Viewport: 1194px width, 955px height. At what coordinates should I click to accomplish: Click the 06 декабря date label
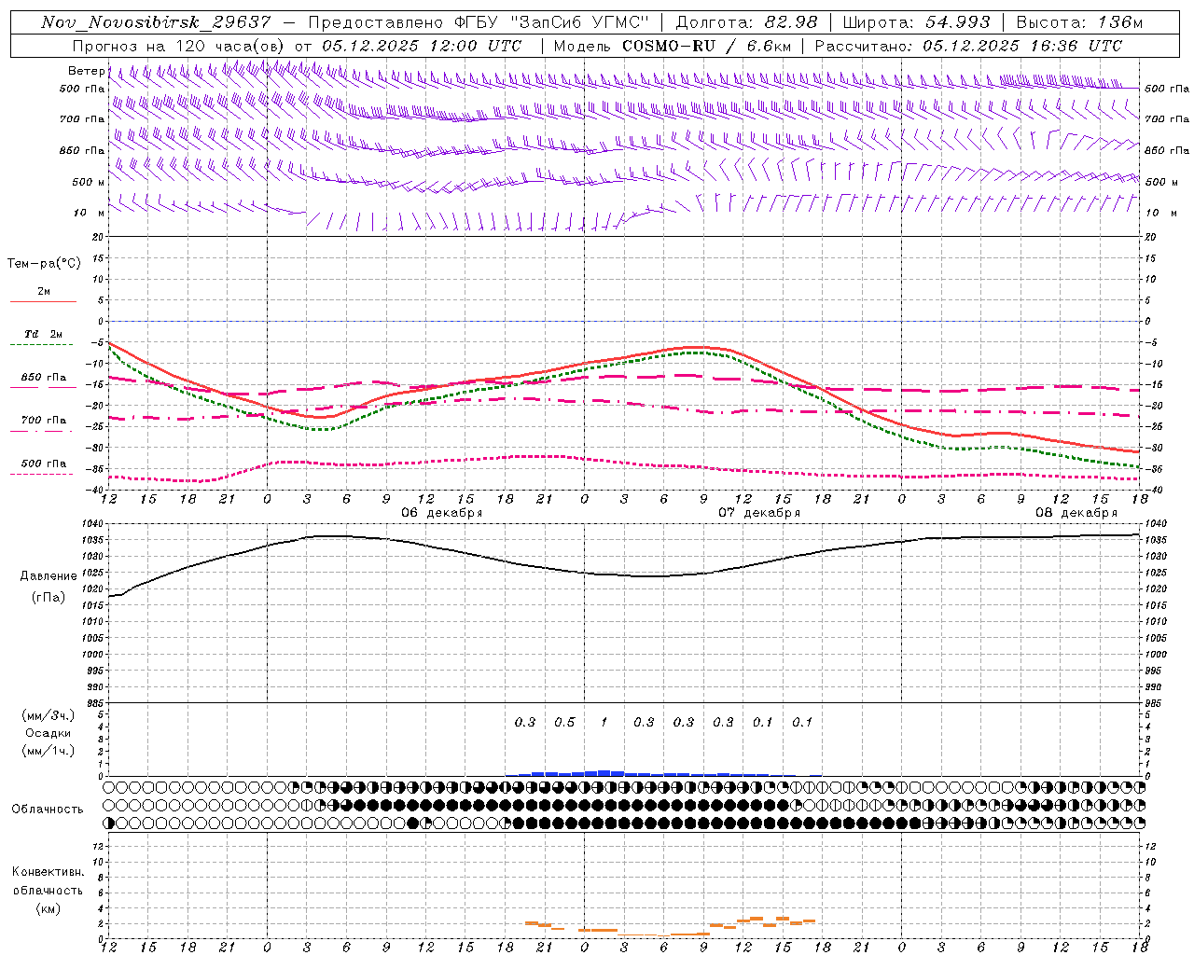pyautogui.click(x=442, y=513)
